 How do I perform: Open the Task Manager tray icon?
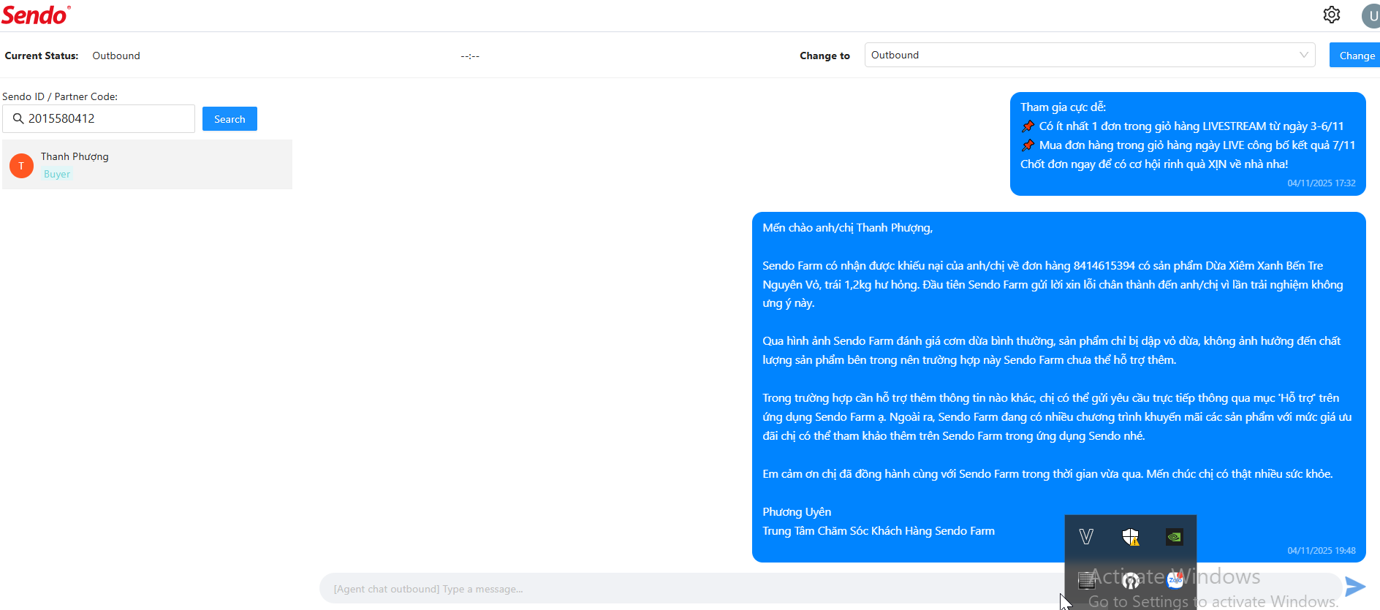(1087, 581)
